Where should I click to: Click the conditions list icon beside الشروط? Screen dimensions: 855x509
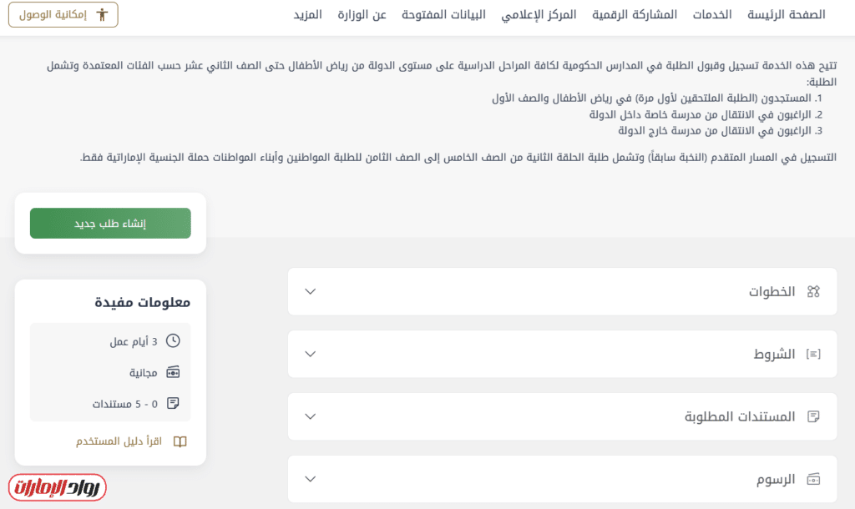pos(813,354)
